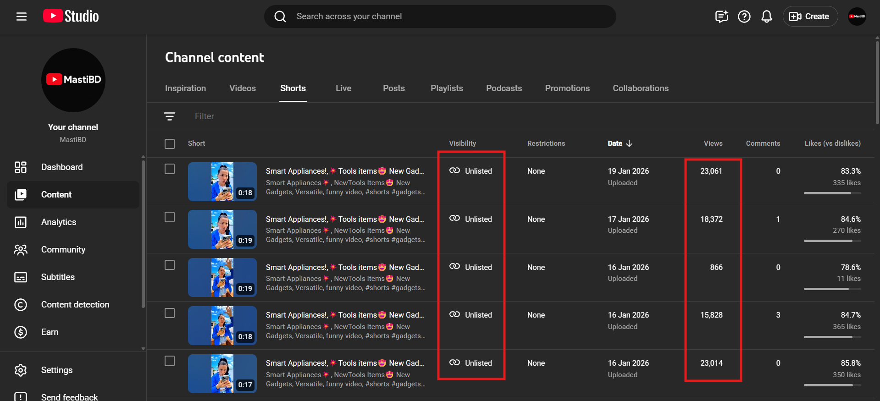Switch to the Playlists tab
This screenshot has height=401, width=880.
coord(446,88)
